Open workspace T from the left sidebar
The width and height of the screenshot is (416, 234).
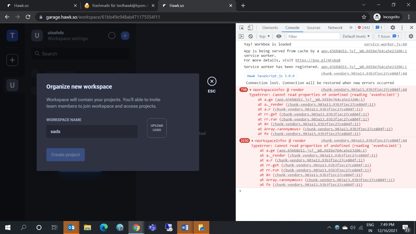click(12, 35)
